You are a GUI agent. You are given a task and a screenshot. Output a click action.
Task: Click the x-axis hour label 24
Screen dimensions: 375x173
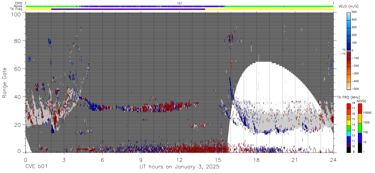333,160
